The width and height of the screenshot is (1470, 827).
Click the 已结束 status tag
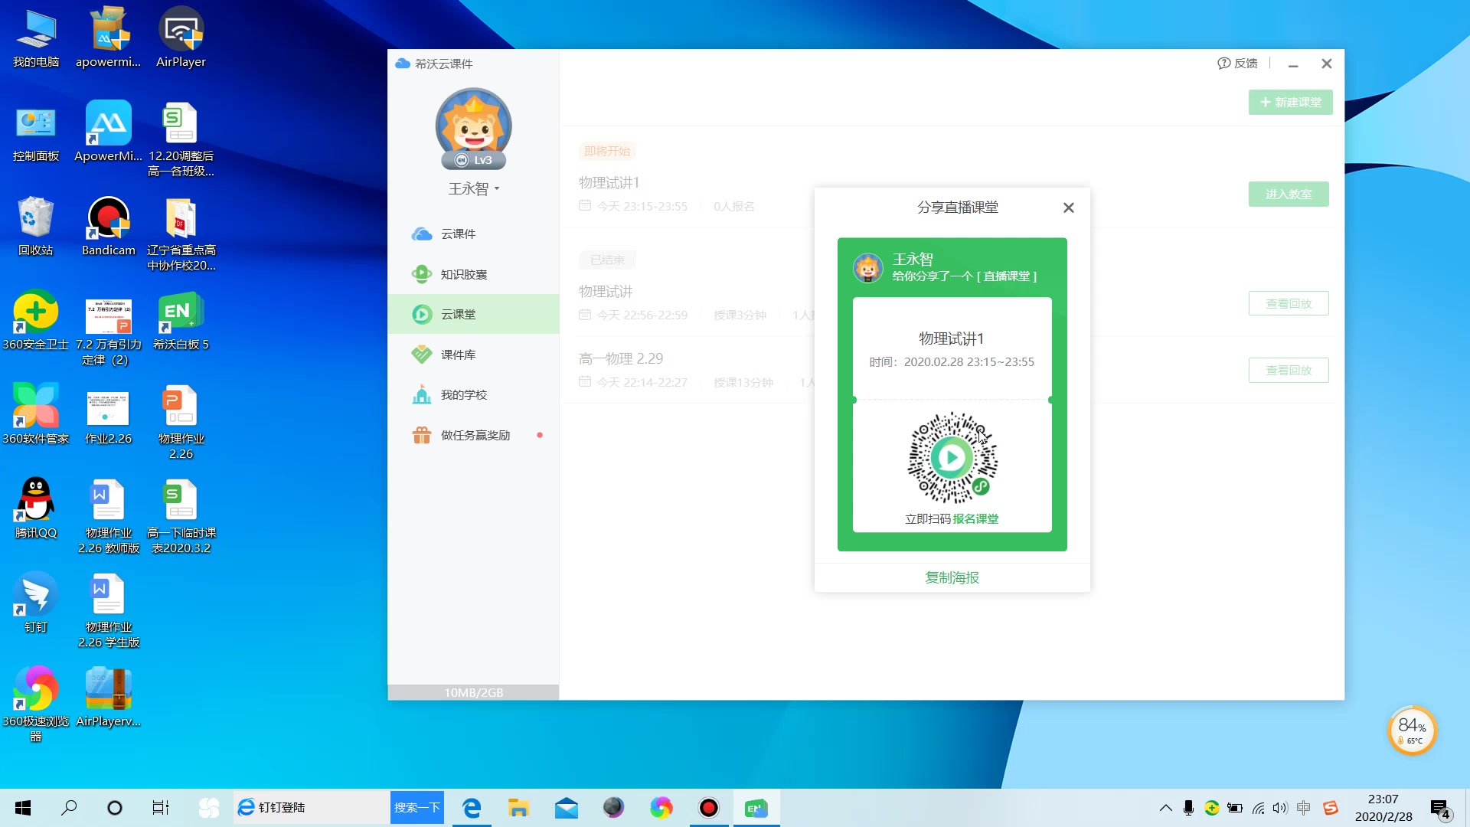[x=607, y=260]
